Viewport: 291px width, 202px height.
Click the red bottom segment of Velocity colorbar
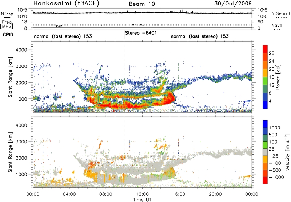[265, 180]
